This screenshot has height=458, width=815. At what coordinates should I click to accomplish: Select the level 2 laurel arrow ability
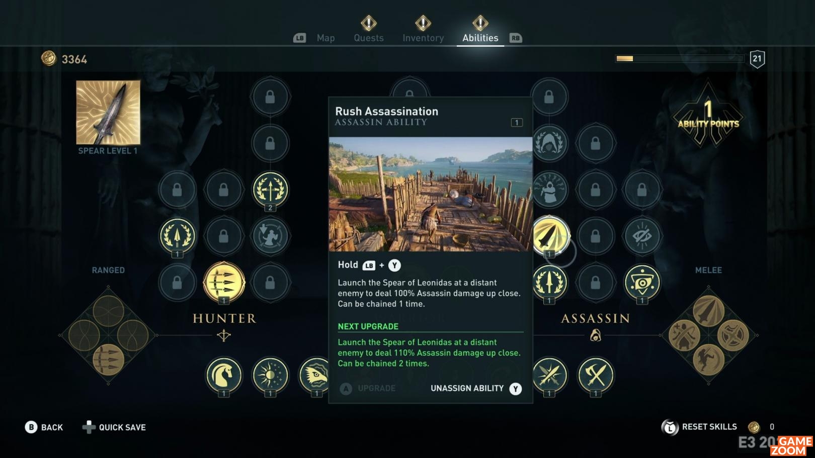(x=270, y=190)
